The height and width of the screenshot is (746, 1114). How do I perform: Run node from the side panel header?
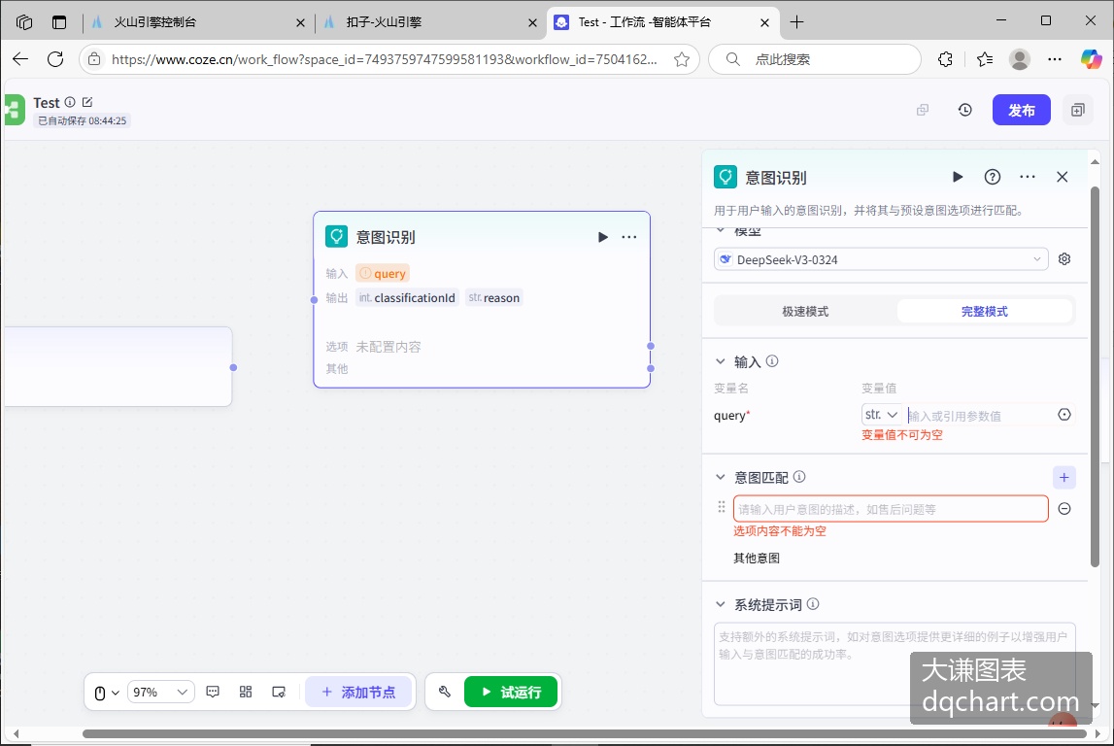[x=958, y=177]
